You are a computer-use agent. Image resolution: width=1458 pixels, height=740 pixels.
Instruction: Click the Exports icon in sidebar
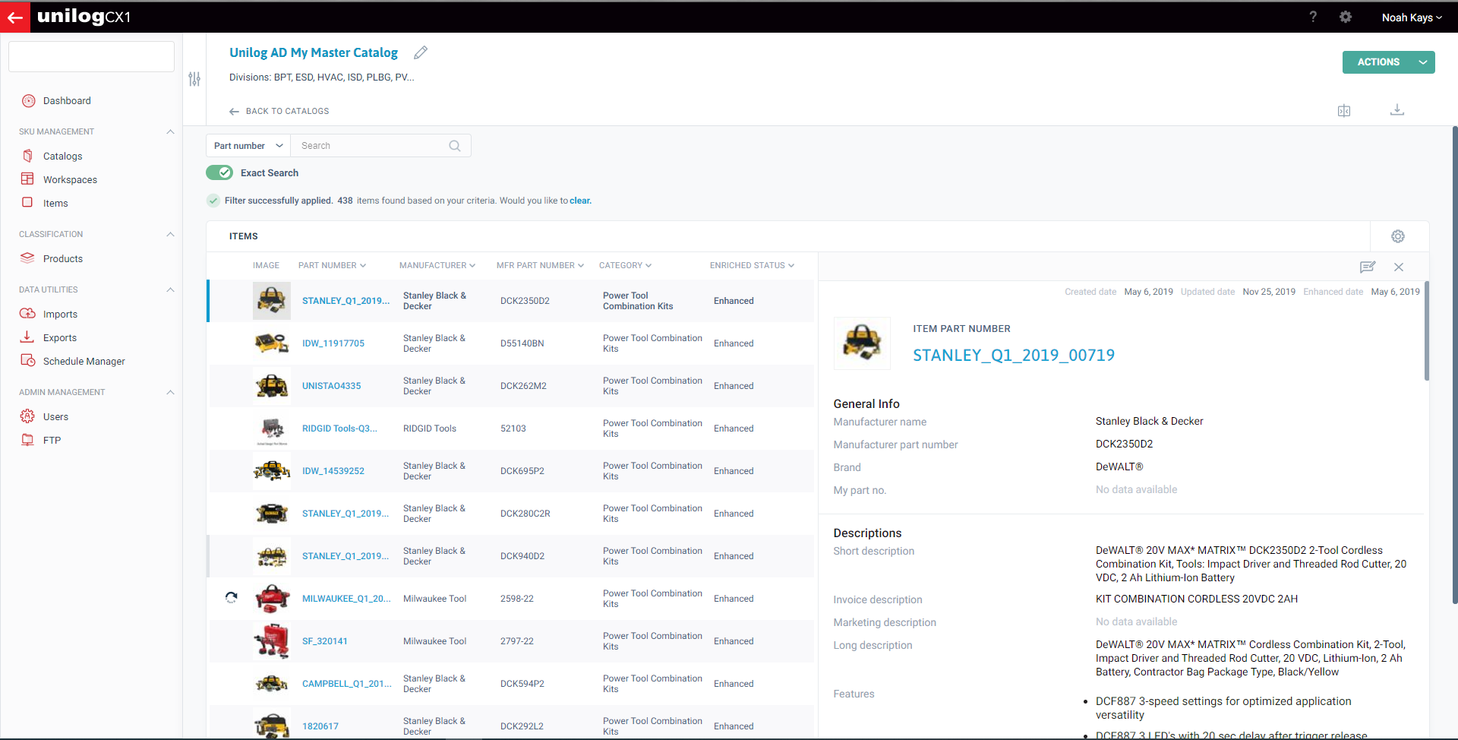[27, 337]
